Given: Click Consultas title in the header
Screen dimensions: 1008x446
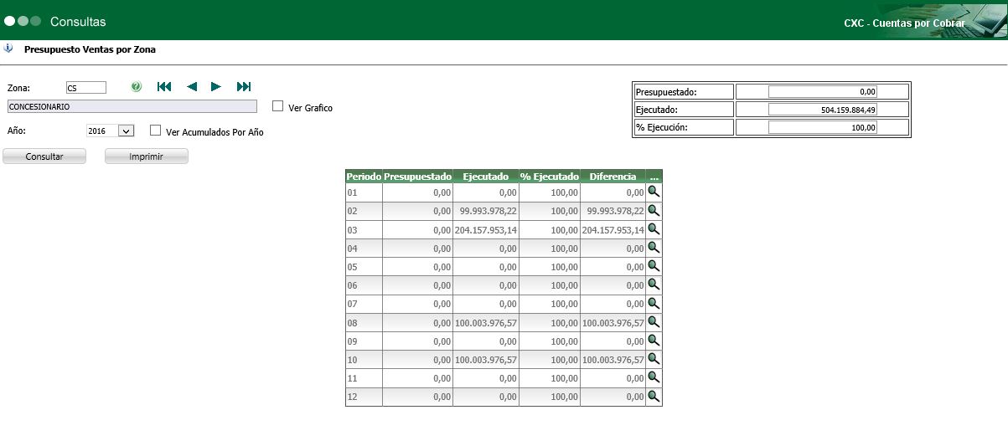Looking at the screenshot, I should point(78,22).
